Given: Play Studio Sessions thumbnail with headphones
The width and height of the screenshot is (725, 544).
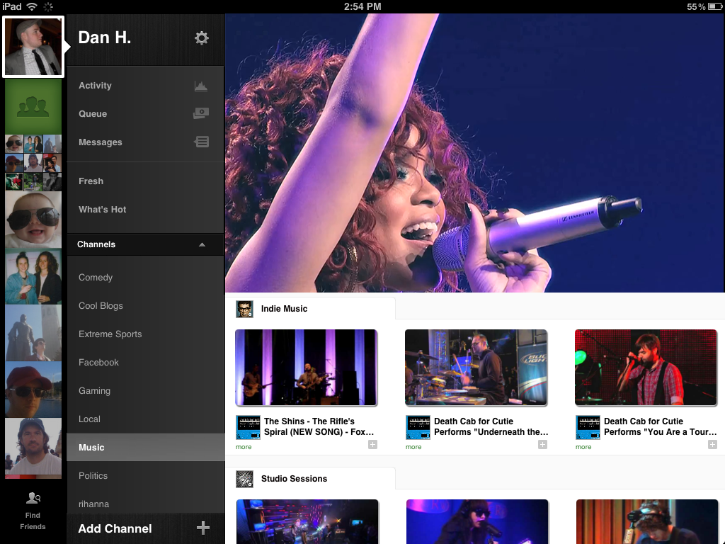Looking at the screenshot, I should click(x=647, y=522).
